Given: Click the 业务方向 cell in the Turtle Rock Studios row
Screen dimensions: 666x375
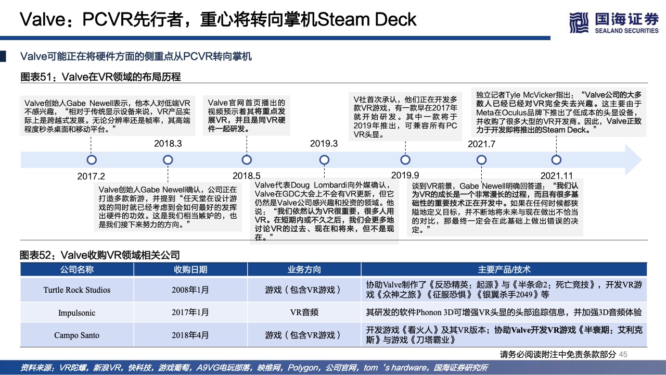Looking at the screenshot, I should (304, 290).
